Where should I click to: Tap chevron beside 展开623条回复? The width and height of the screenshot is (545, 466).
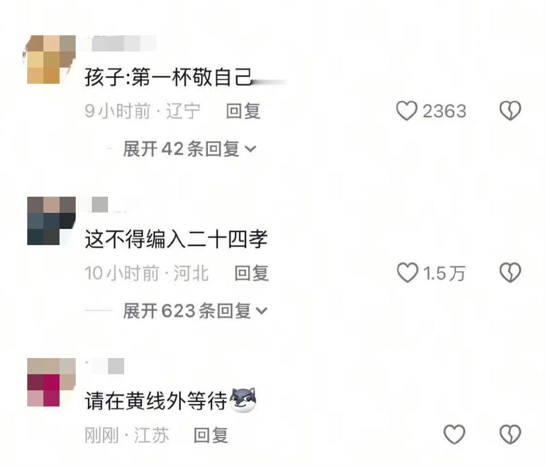[x=262, y=311]
